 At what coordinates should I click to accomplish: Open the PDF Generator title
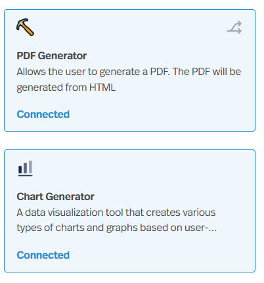(52, 56)
